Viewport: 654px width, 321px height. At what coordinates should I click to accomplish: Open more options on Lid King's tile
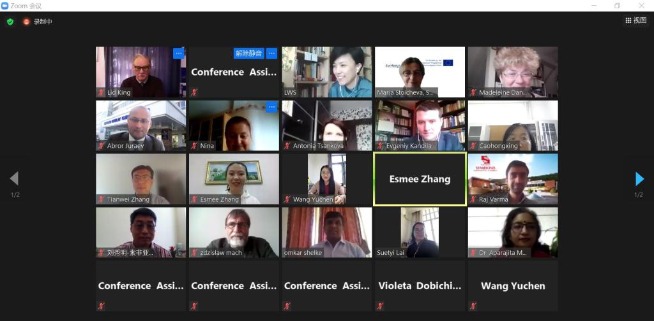tap(179, 53)
